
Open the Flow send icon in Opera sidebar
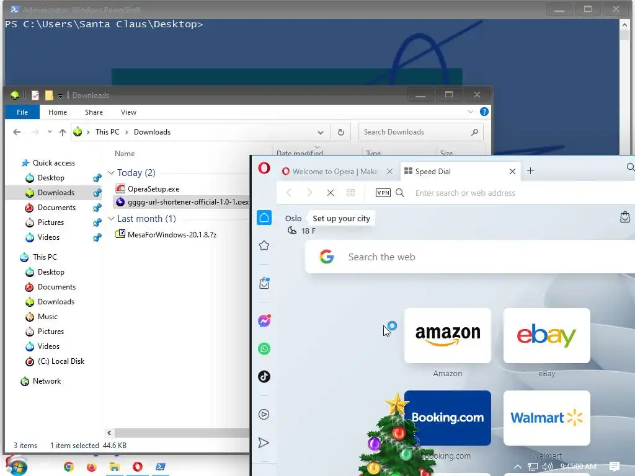pyautogui.click(x=264, y=443)
